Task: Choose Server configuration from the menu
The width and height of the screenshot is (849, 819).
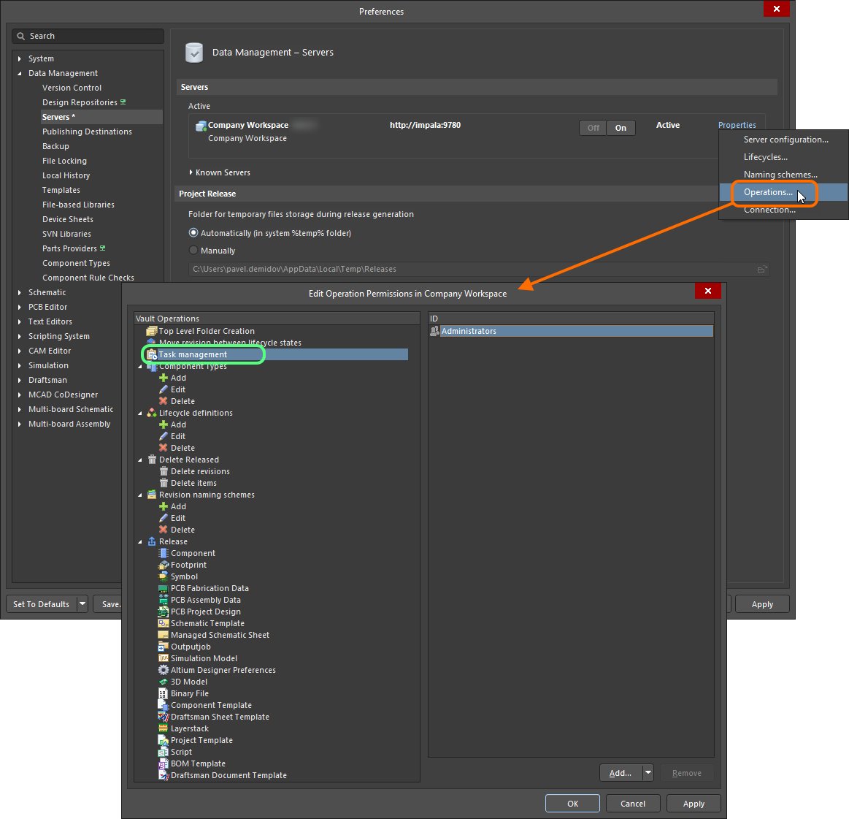Action: point(785,140)
